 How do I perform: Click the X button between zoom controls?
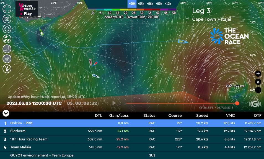(258, 82)
